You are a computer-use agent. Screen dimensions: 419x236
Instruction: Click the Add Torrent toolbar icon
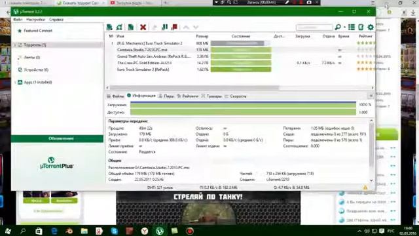[x=109, y=27]
